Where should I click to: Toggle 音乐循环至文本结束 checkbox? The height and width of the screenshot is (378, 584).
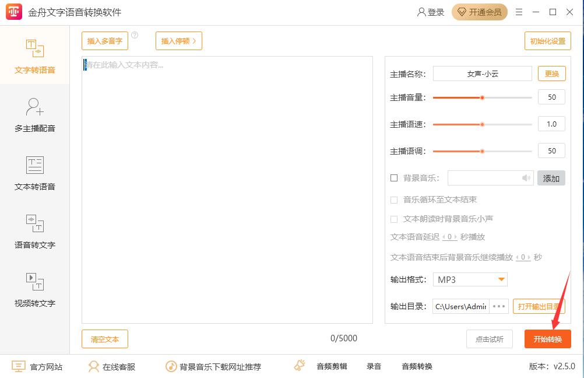pos(394,200)
